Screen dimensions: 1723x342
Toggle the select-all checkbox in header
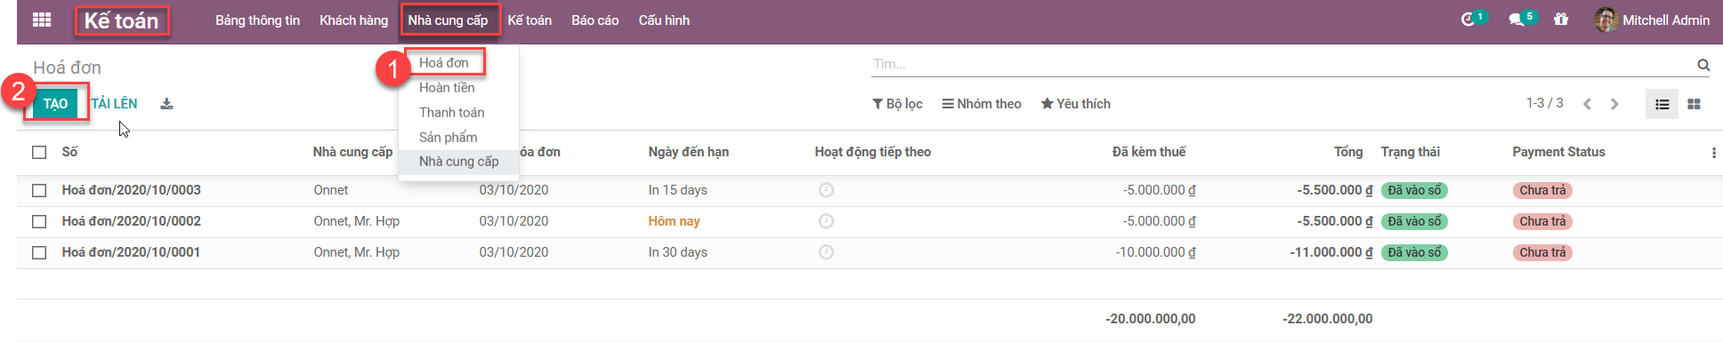coord(39,152)
